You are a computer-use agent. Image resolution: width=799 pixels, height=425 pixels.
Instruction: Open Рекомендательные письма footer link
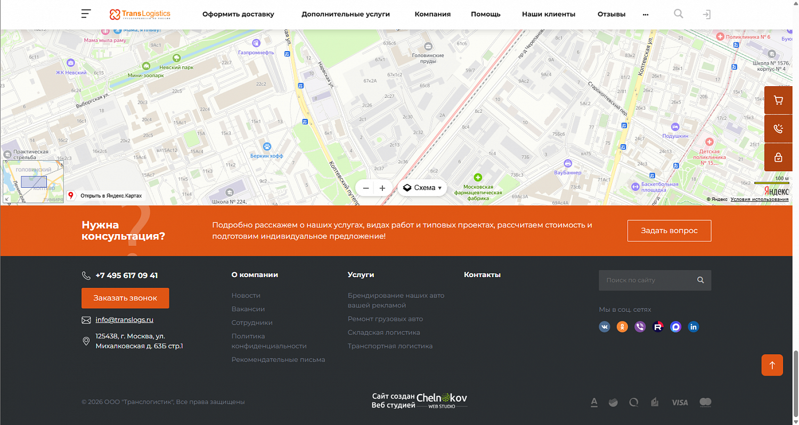point(278,360)
